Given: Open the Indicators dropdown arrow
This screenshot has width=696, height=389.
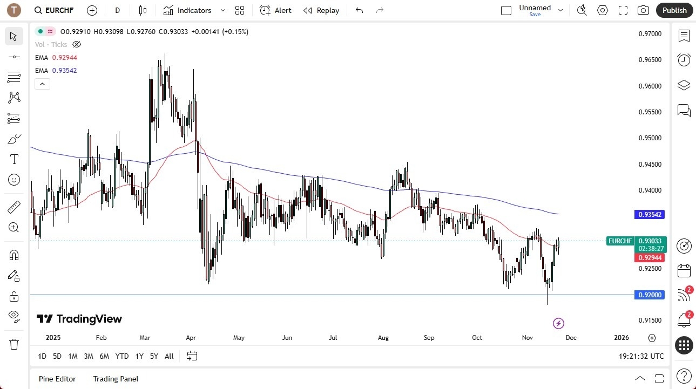Looking at the screenshot, I should point(222,10).
